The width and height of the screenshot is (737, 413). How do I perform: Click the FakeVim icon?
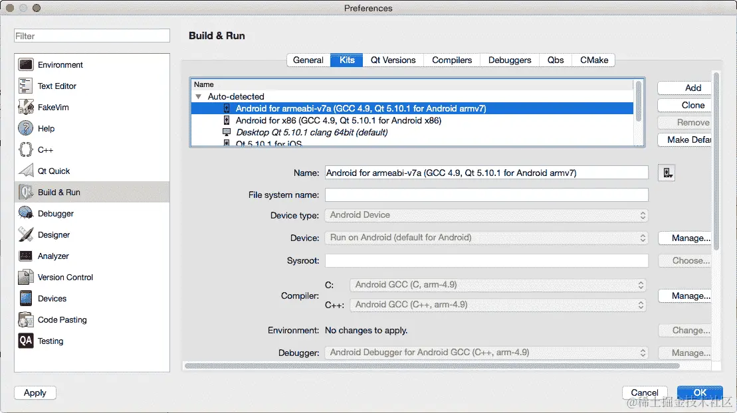click(x=25, y=107)
